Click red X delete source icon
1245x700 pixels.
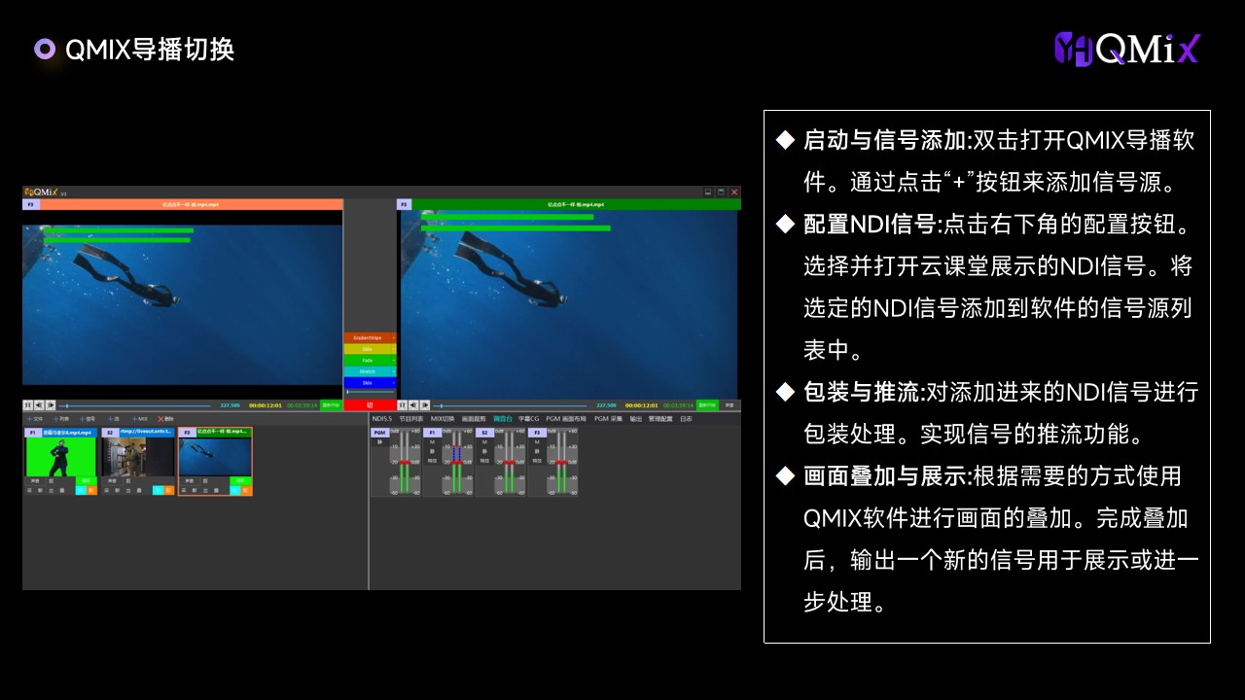[x=160, y=419]
